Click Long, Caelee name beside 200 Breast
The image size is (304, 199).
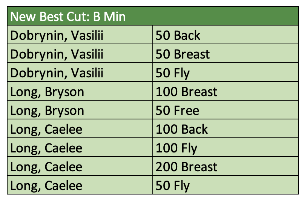[x=46, y=167]
